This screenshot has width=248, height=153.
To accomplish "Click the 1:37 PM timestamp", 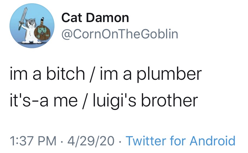I will tap(33, 141).
